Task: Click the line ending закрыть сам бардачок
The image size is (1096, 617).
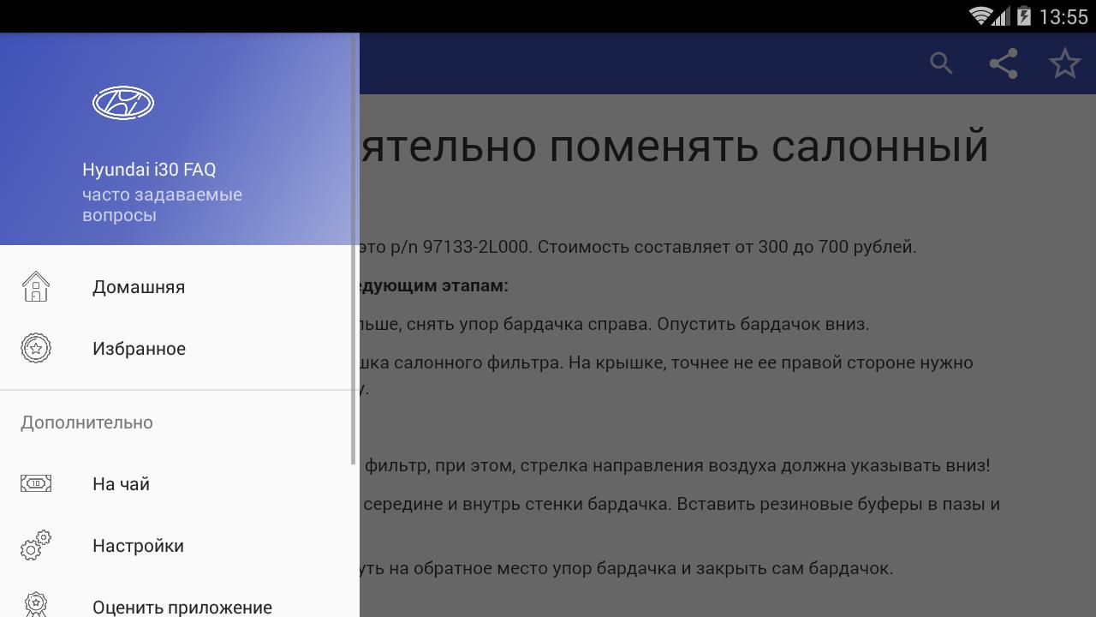Action: pos(627,568)
